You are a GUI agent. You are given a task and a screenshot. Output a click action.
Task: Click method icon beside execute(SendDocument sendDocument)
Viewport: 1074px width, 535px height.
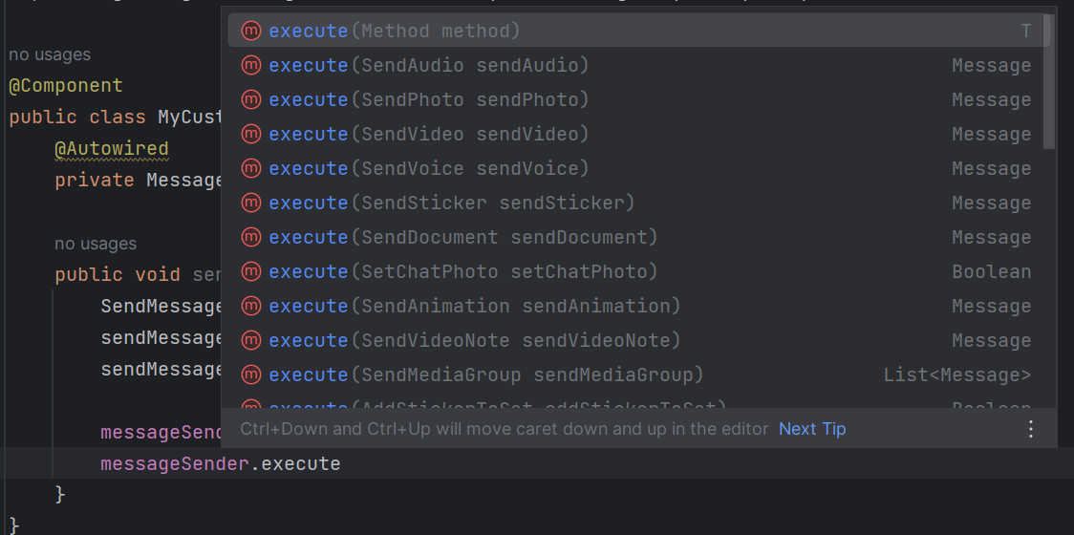click(251, 237)
